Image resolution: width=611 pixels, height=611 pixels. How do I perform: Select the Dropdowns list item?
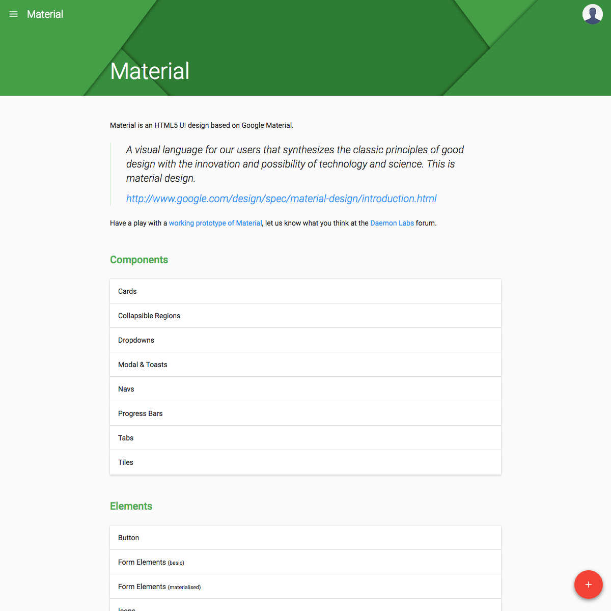click(305, 340)
